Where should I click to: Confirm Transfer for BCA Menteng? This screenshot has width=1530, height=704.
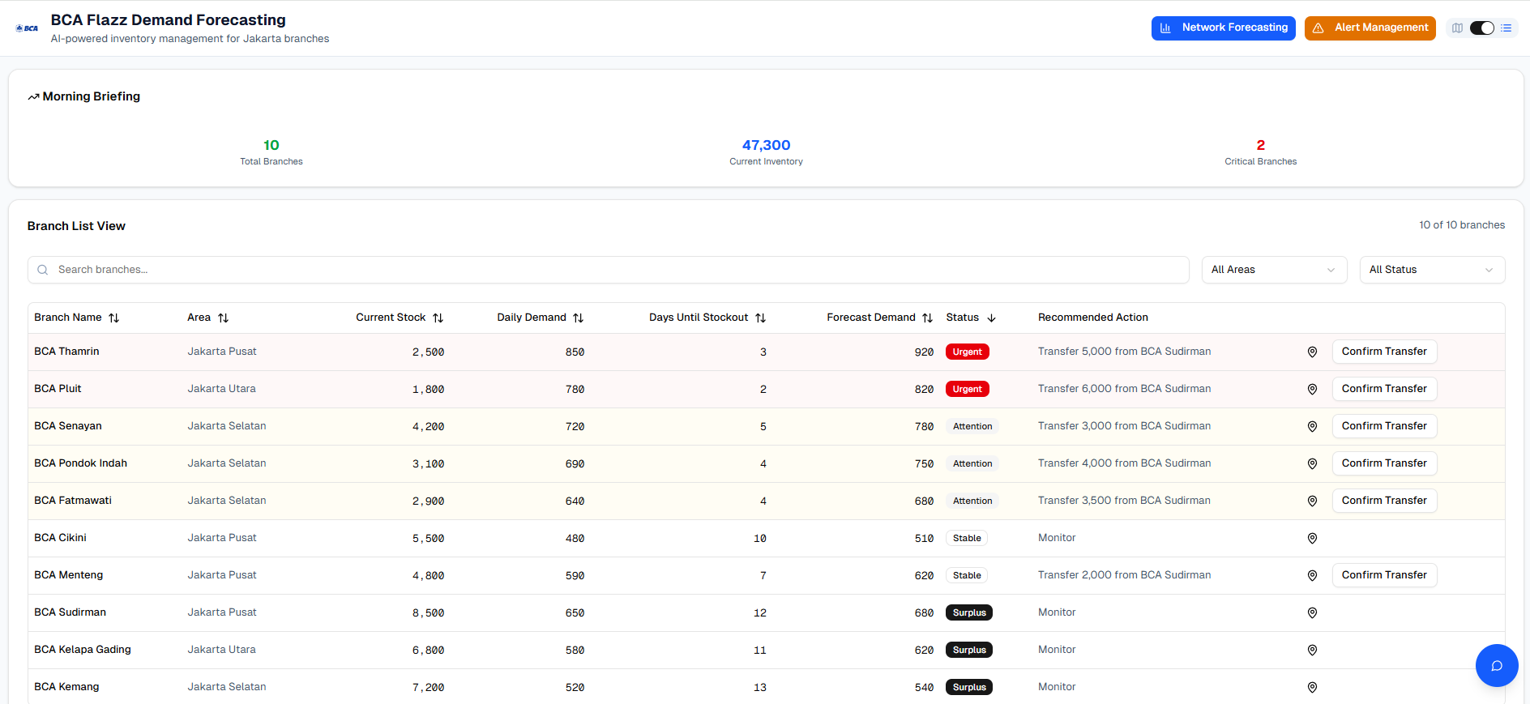pyautogui.click(x=1384, y=575)
